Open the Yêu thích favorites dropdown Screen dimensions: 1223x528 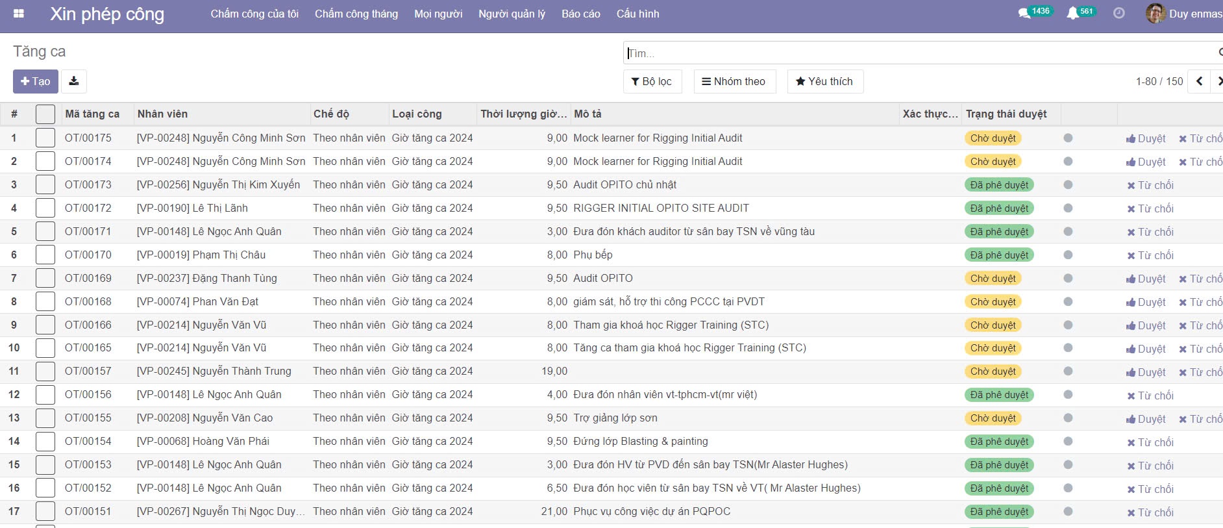pyautogui.click(x=824, y=81)
